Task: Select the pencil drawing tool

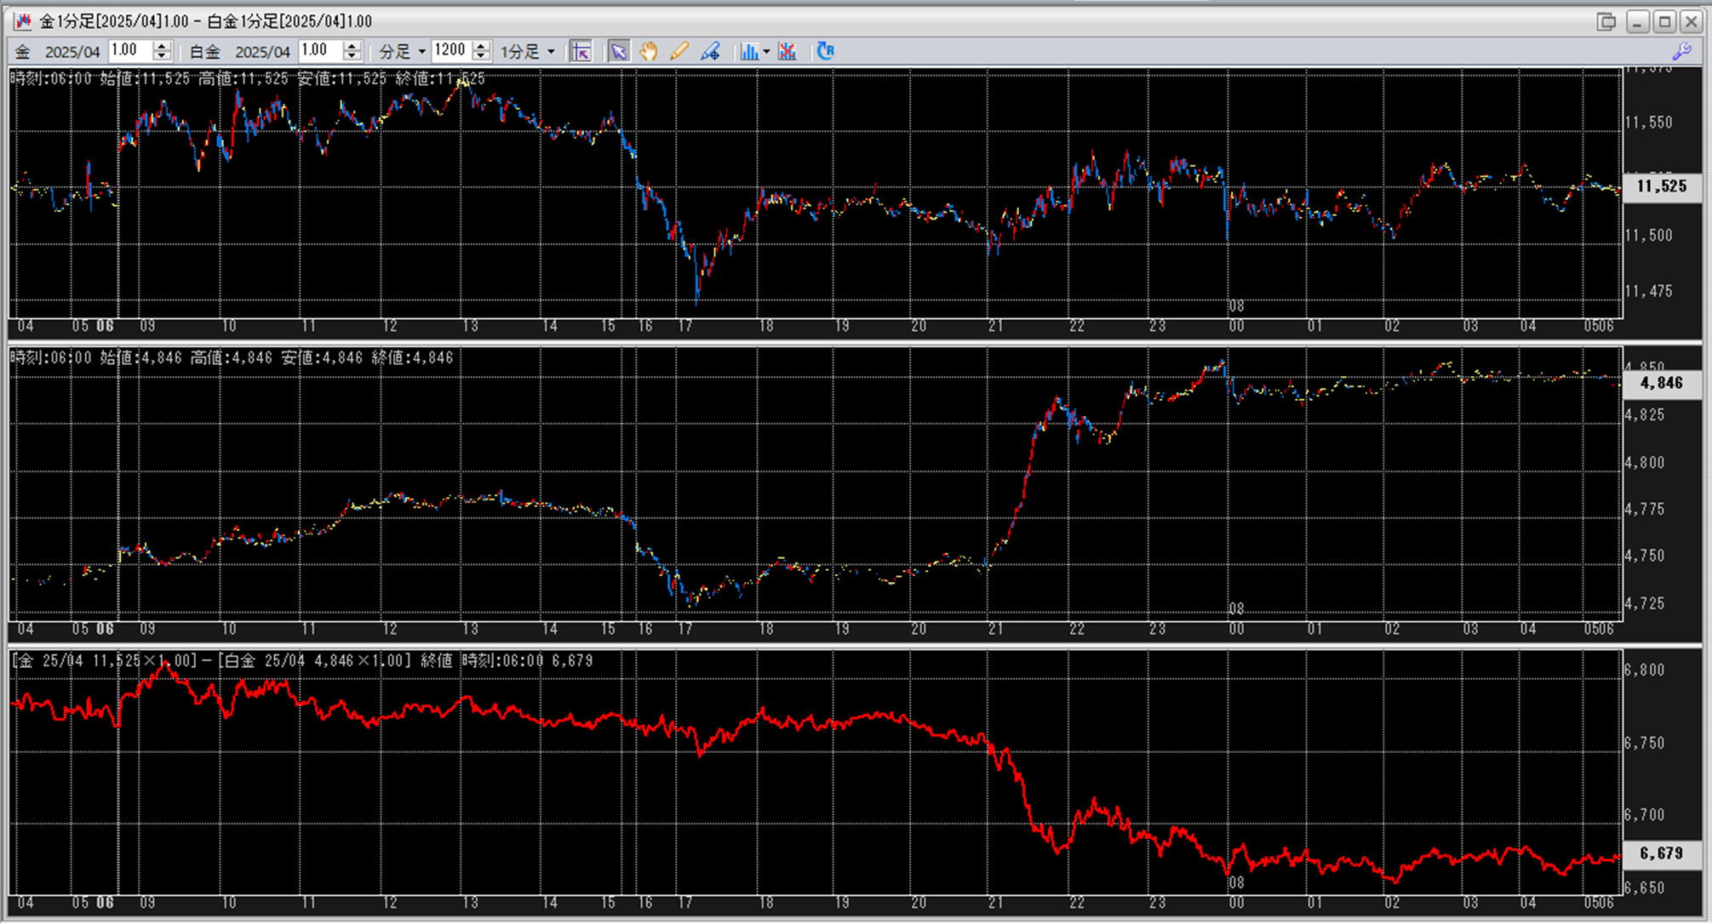Action: [679, 52]
